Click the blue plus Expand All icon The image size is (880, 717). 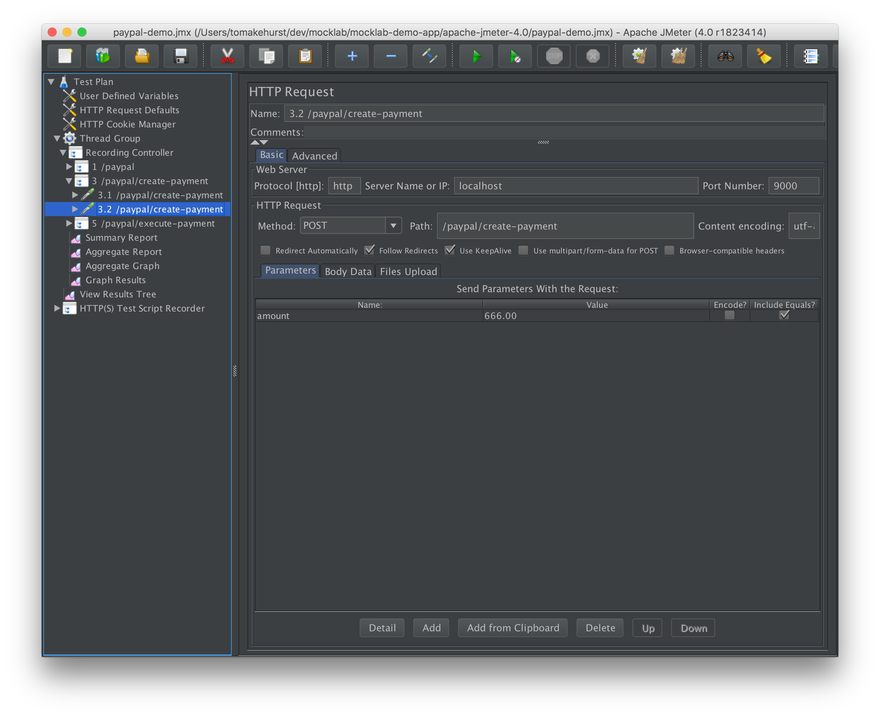352,56
